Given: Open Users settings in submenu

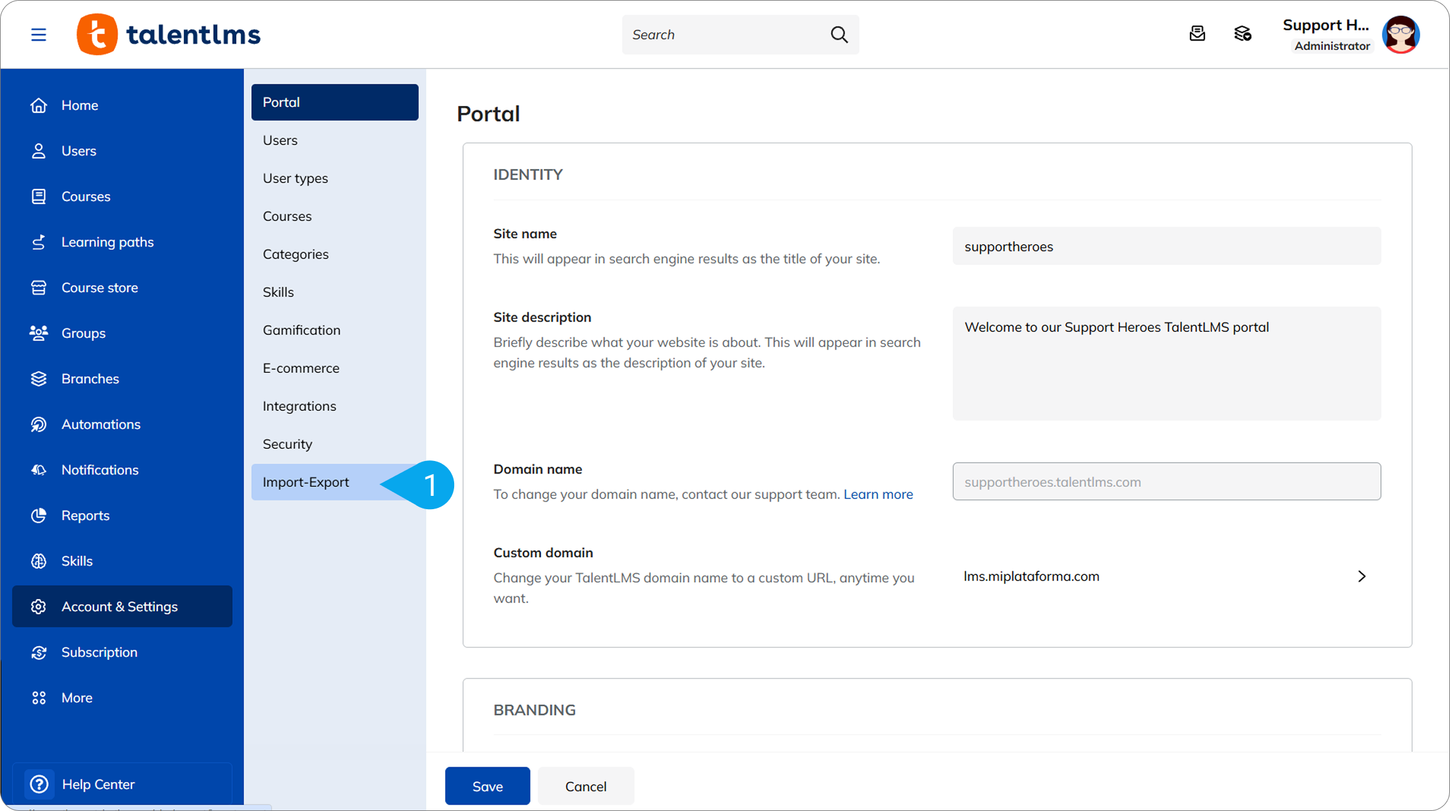Looking at the screenshot, I should tap(335, 140).
